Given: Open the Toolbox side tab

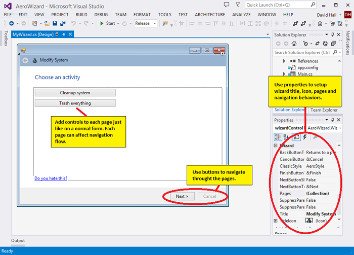Looking at the screenshot, I should pyautogui.click(x=6, y=38).
